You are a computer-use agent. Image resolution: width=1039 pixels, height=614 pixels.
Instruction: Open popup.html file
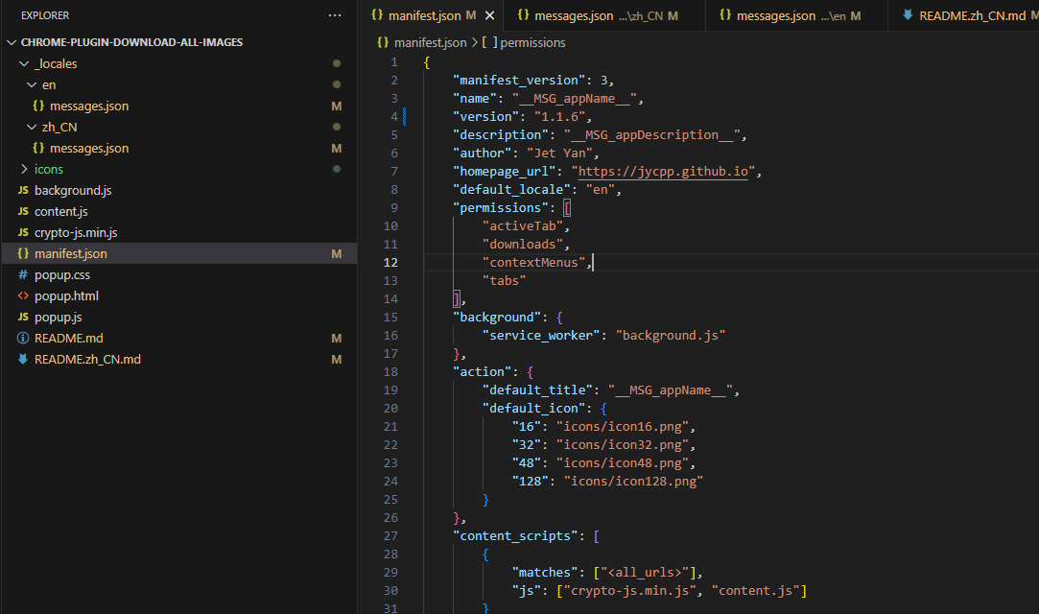point(66,296)
